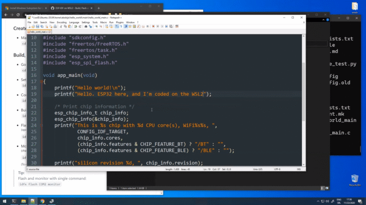Collapse the fold marker at line 24
The height and width of the screenshot is (205, 366).
41,125
